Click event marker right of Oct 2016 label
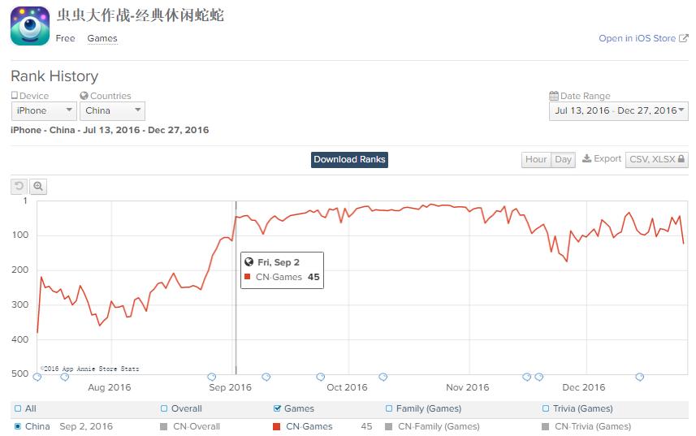Viewport: 696px width, 436px height. tap(383, 377)
